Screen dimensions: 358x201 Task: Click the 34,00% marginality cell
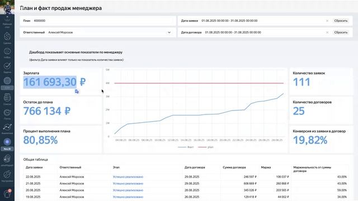click(342, 197)
